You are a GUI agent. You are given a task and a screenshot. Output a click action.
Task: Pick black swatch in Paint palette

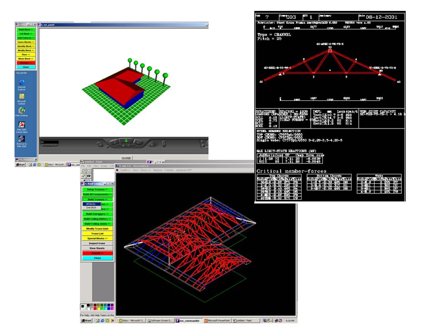(88, 305)
